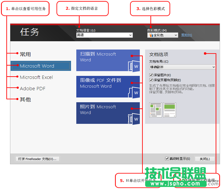The image size is (221, 189).
Task: Click the 任务 window title text
Action: coord(29,32)
